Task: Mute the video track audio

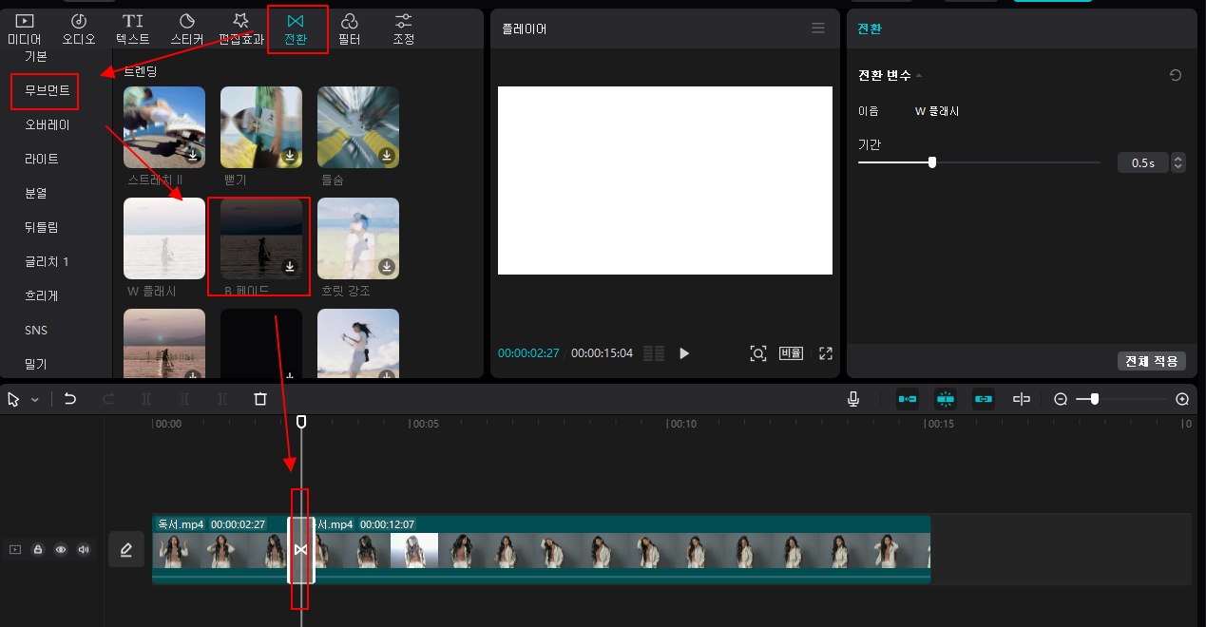Action: click(x=84, y=549)
